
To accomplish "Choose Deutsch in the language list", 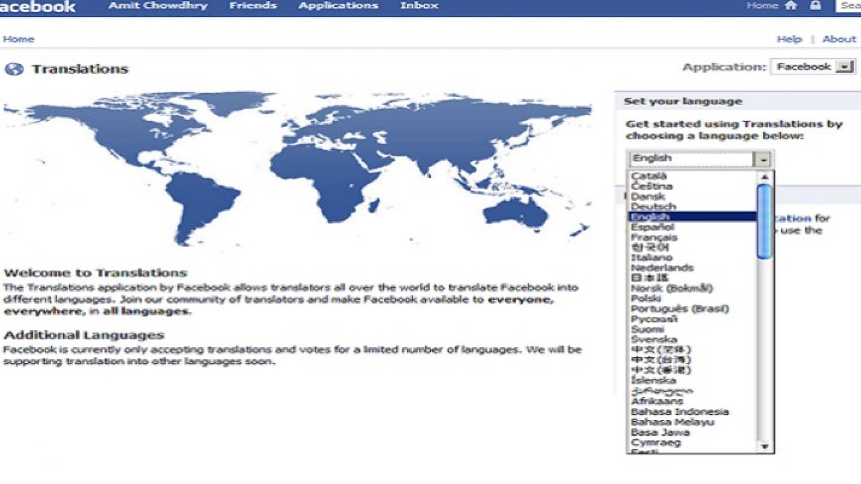I will click(653, 207).
